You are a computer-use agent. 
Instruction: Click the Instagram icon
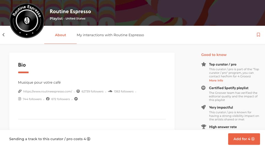[20, 99]
